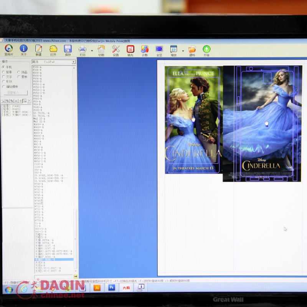This screenshot has width=307, height=307.
Task: Click the 图像输入 button
Action: click(x=16, y=92)
